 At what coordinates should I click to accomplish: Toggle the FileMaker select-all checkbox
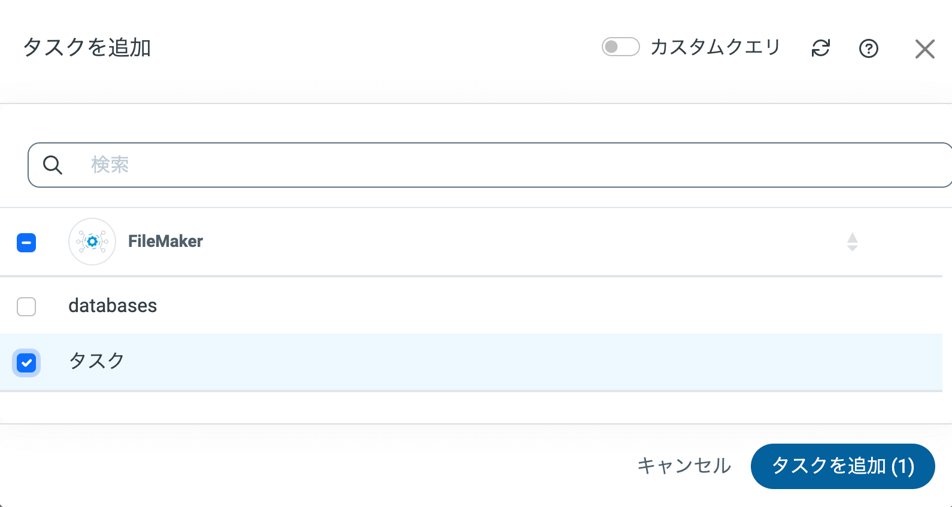pos(26,243)
